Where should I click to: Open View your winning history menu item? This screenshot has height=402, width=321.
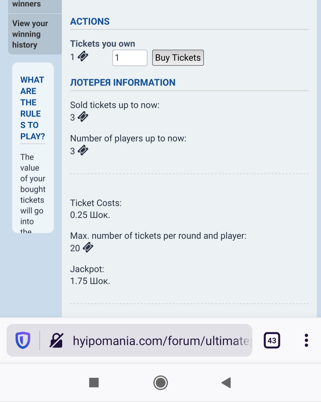click(x=30, y=34)
